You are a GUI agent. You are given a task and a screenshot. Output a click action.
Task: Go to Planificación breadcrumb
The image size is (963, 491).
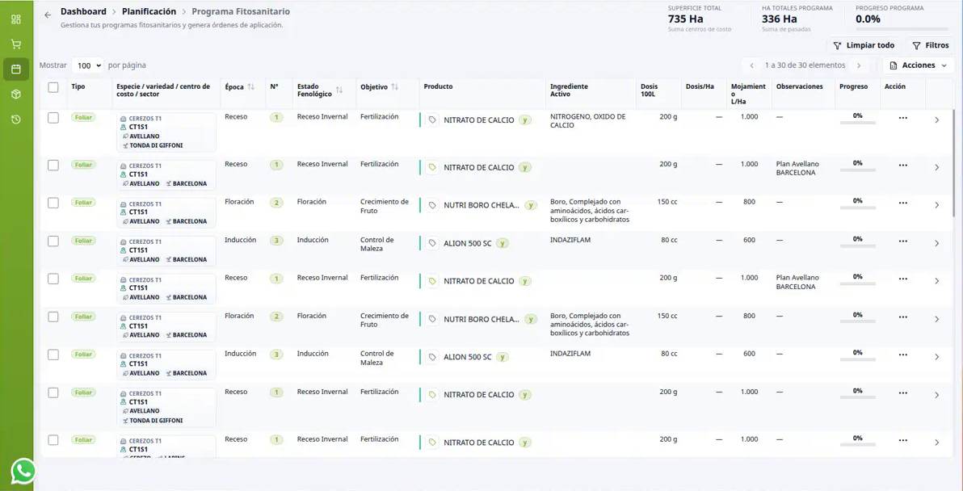[x=149, y=11]
